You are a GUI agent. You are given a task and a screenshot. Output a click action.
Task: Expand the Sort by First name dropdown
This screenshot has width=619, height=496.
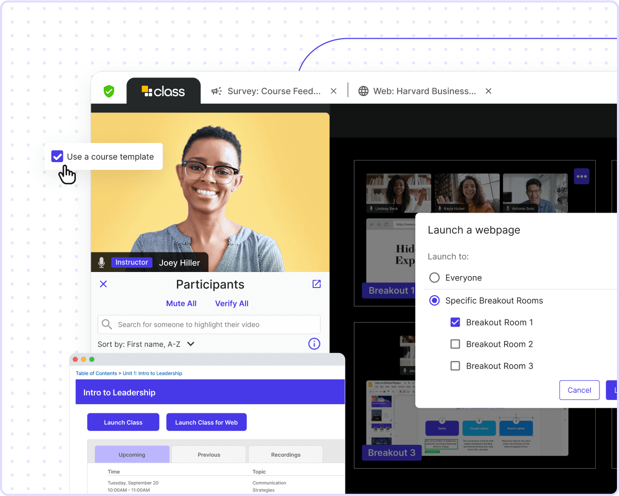pos(190,344)
